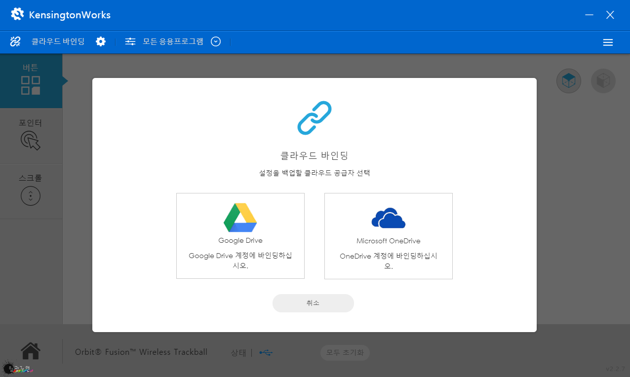The image size is (630, 377).
Task: Click the application sliders icon
Action: (130, 41)
